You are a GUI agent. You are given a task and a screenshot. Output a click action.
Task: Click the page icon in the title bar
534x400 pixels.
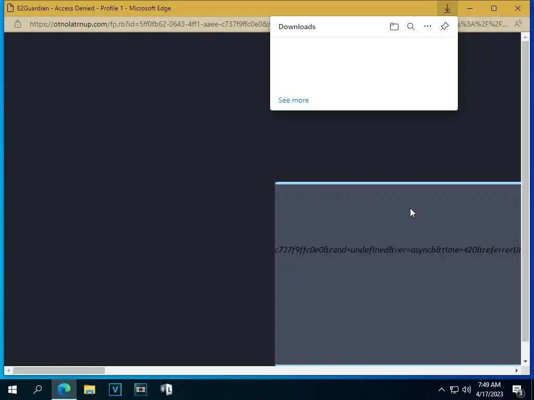[10, 8]
